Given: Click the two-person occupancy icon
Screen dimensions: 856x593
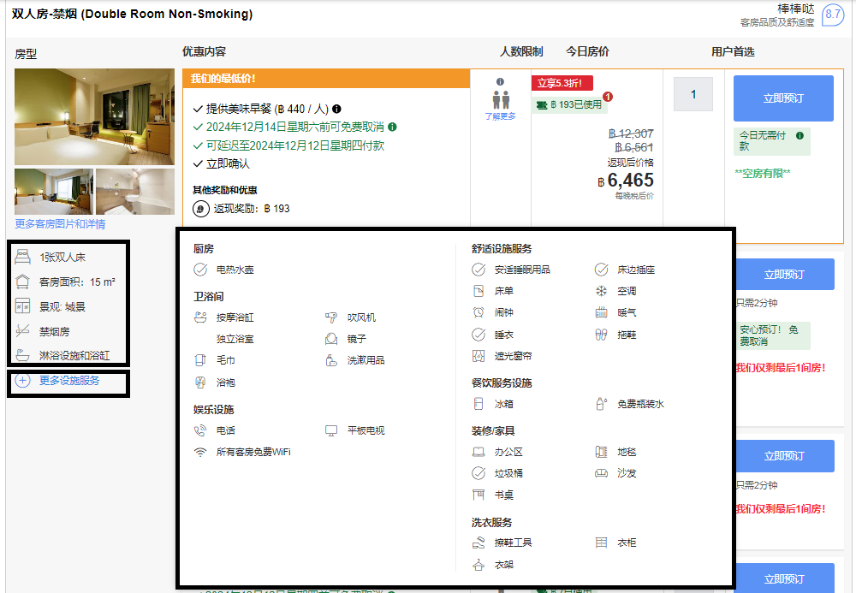Looking at the screenshot, I should point(501,100).
